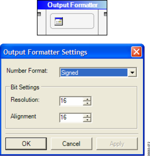Screen dimensions: 150x156
Task: Increase the Resolution value with up arrow
Action: pos(87,99)
